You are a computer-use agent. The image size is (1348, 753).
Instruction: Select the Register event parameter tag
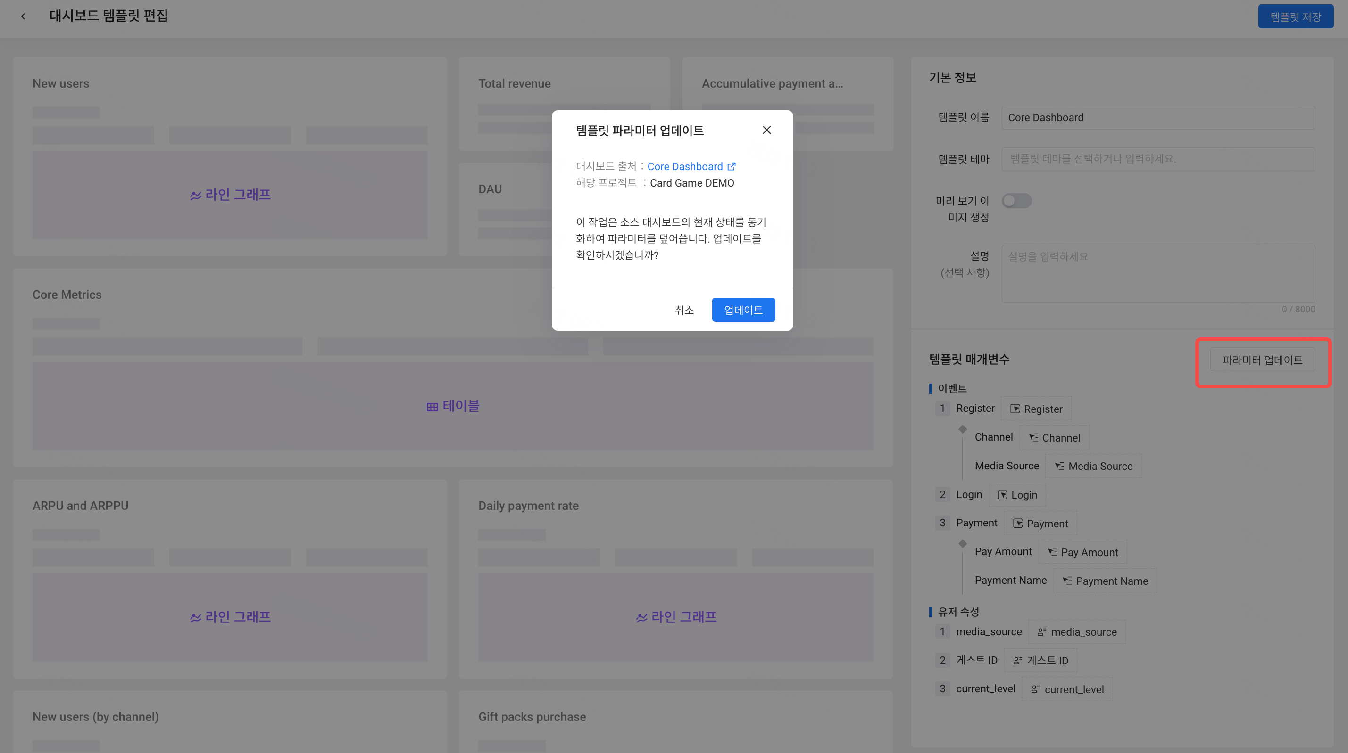coord(1036,409)
